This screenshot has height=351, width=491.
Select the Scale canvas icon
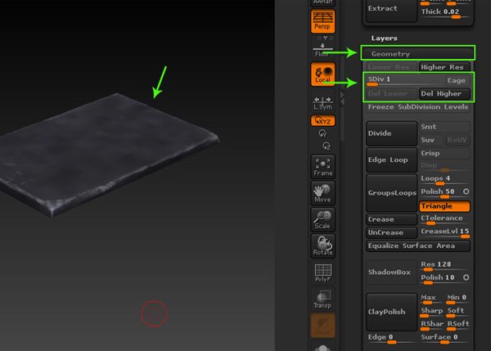click(323, 219)
